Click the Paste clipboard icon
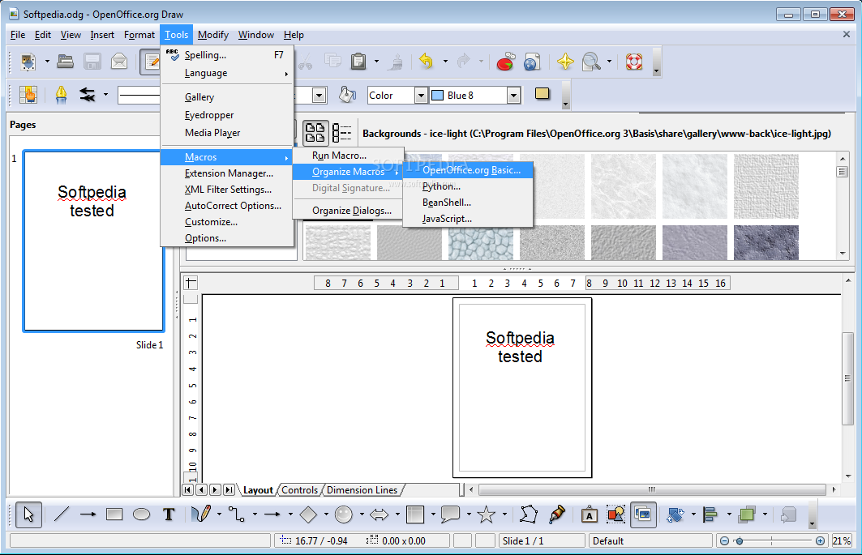 [x=358, y=61]
